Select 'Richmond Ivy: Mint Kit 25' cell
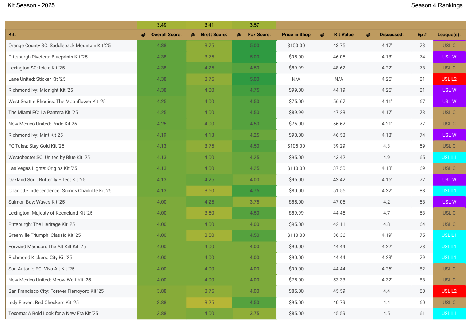 [72, 135]
